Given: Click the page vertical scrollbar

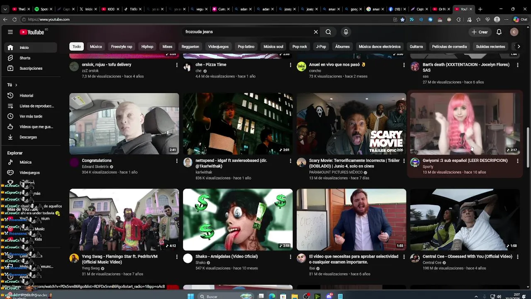Looking at the screenshot, I should (x=528, y=147).
